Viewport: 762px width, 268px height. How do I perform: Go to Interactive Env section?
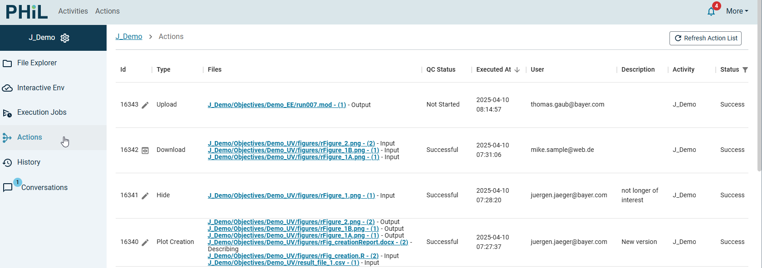[x=40, y=88]
